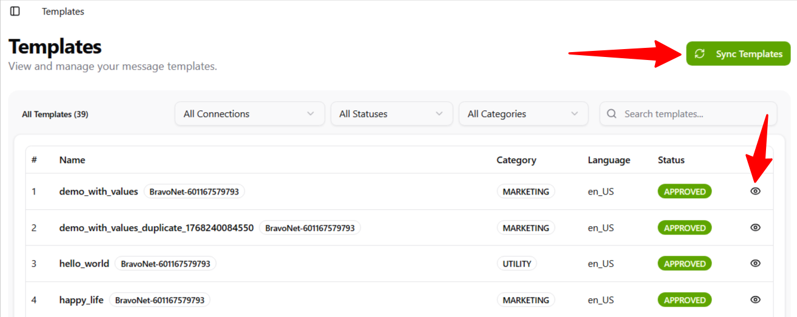Preview demo_with_values_duplicate template with eye icon
Image resolution: width=797 pixels, height=317 pixels.
[x=755, y=228]
